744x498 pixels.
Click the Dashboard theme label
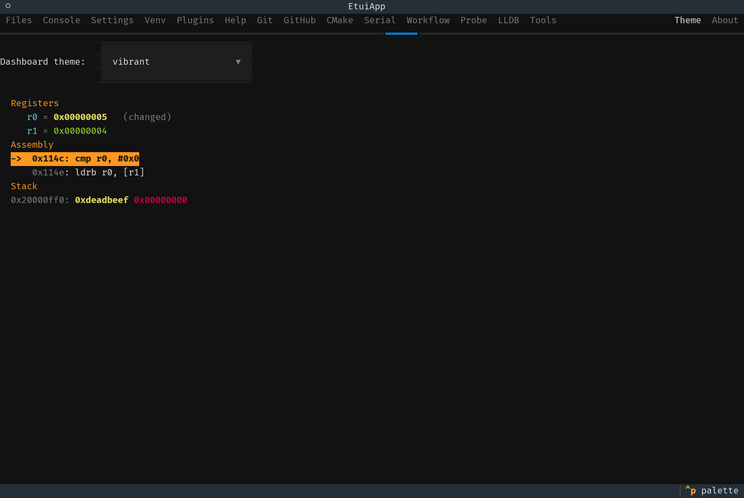point(43,62)
